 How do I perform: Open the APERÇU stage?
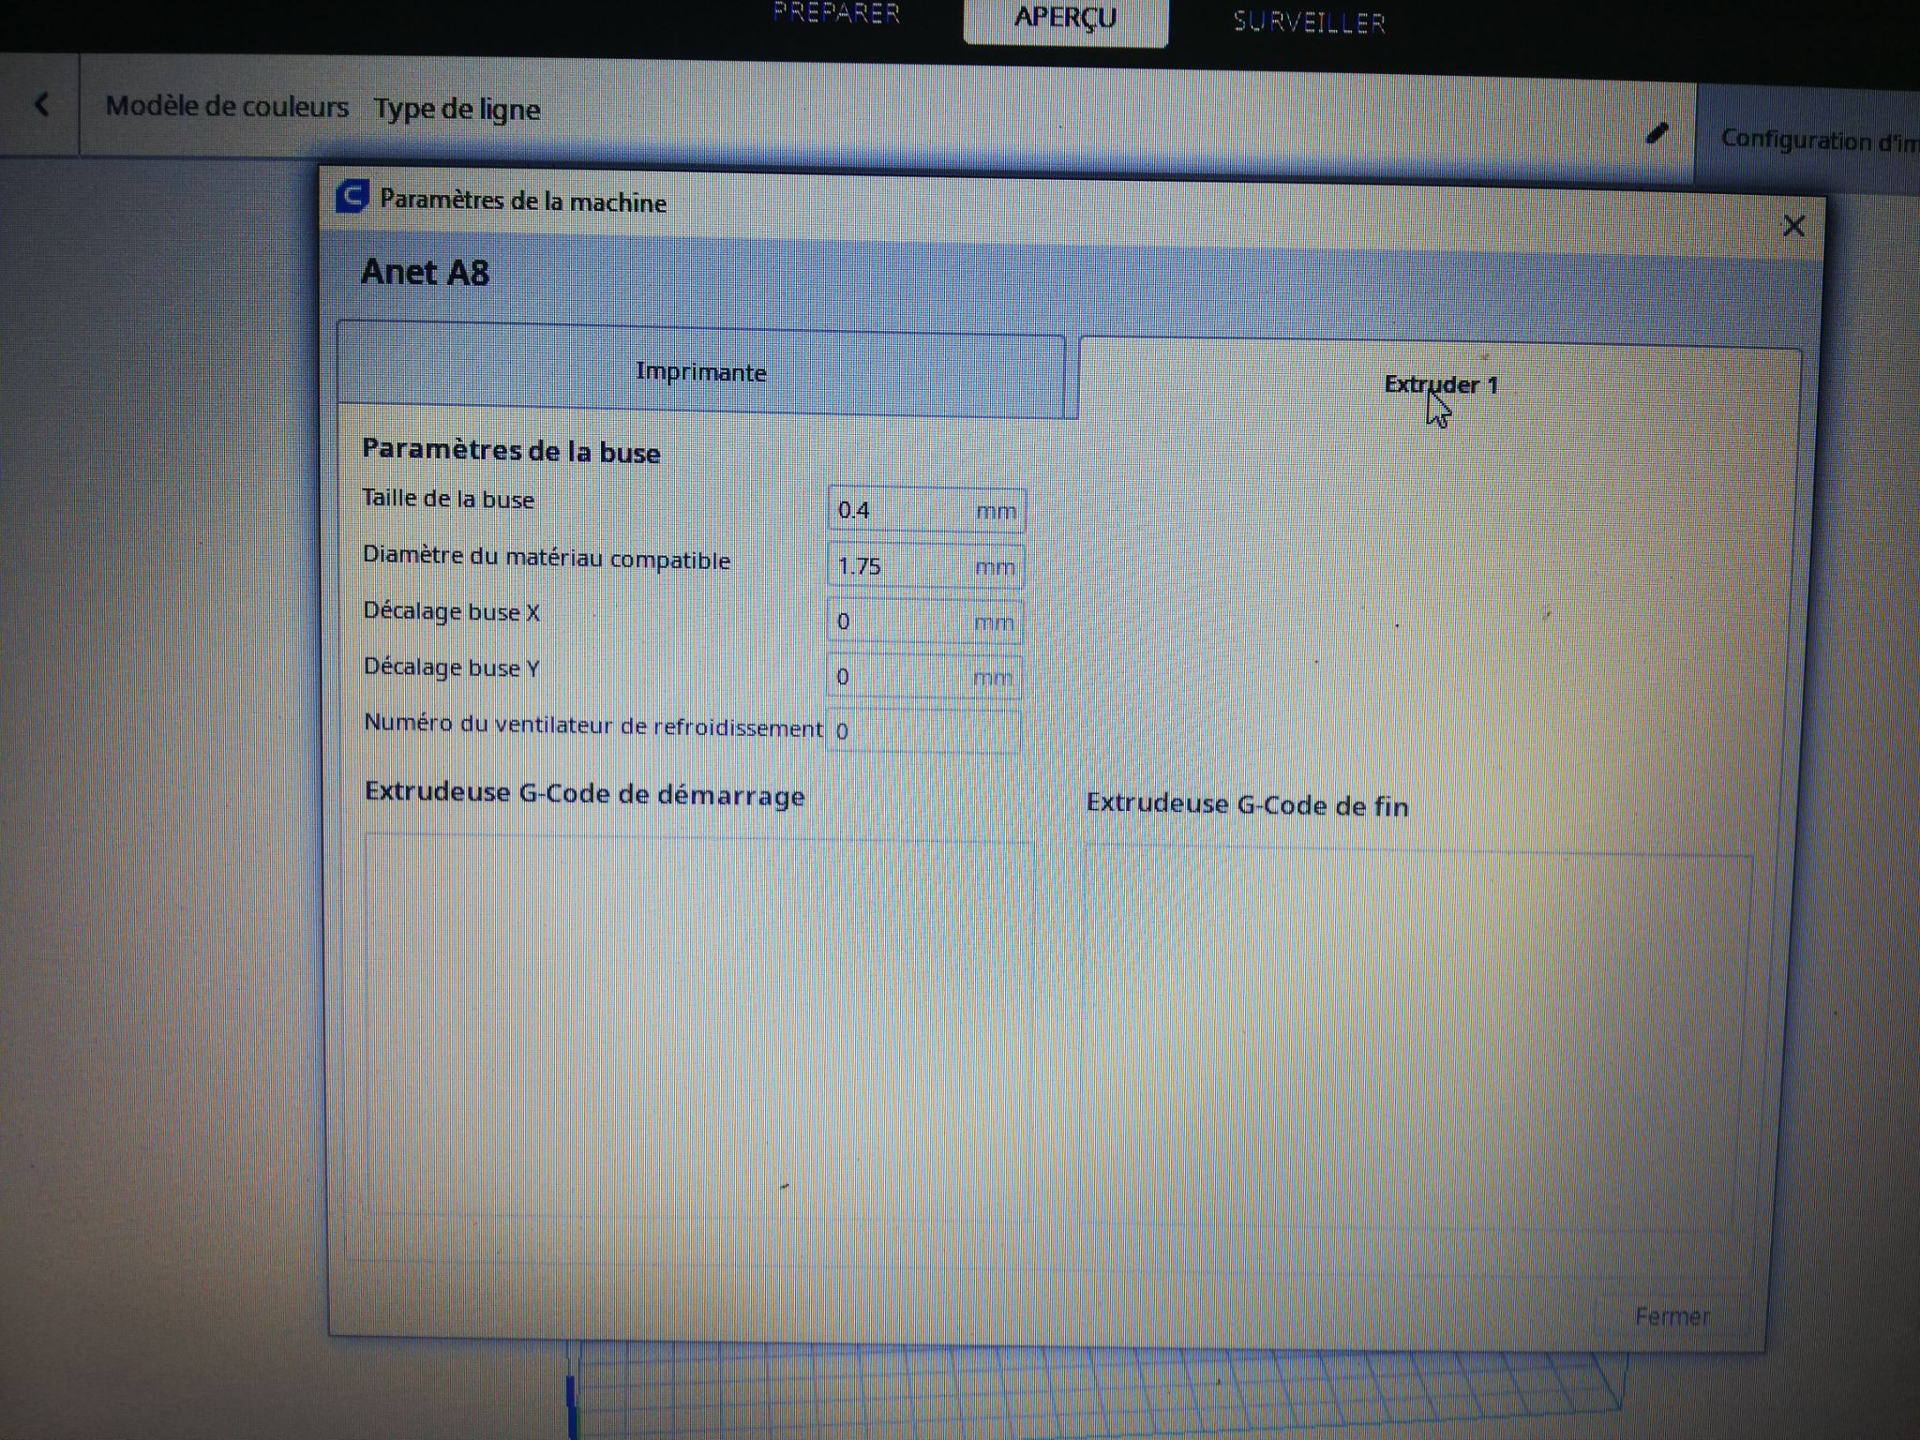1065,19
